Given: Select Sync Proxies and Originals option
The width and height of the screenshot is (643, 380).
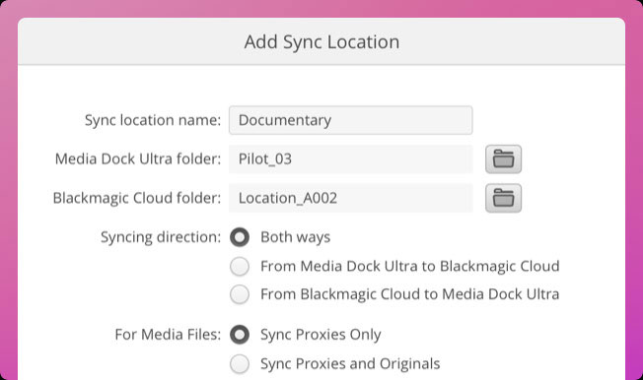Looking at the screenshot, I should coord(240,363).
